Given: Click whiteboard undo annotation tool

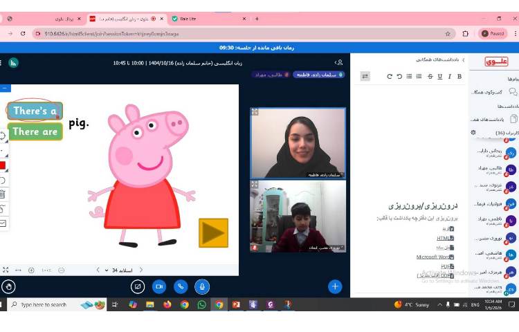Looking at the screenshot, I should [x=3, y=181].
